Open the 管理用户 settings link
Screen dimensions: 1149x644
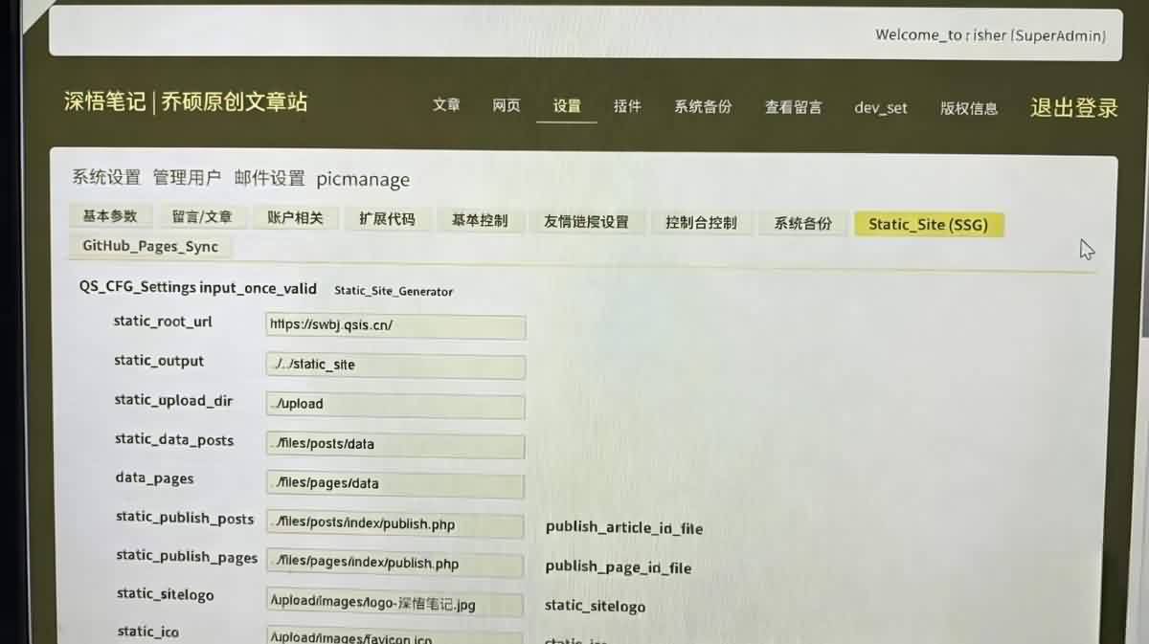coord(187,178)
